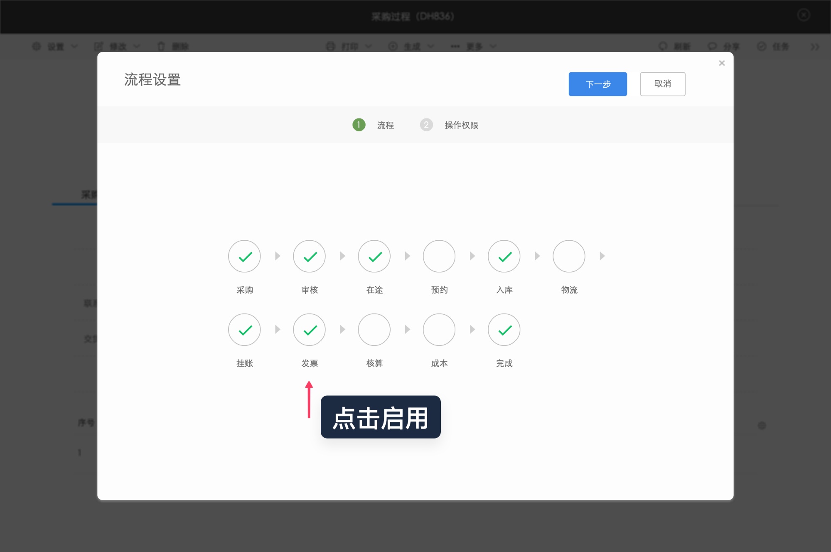Close the 流程设置 dialog with the X
This screenshot has height=552, width=831.
[x=722, y=63]
